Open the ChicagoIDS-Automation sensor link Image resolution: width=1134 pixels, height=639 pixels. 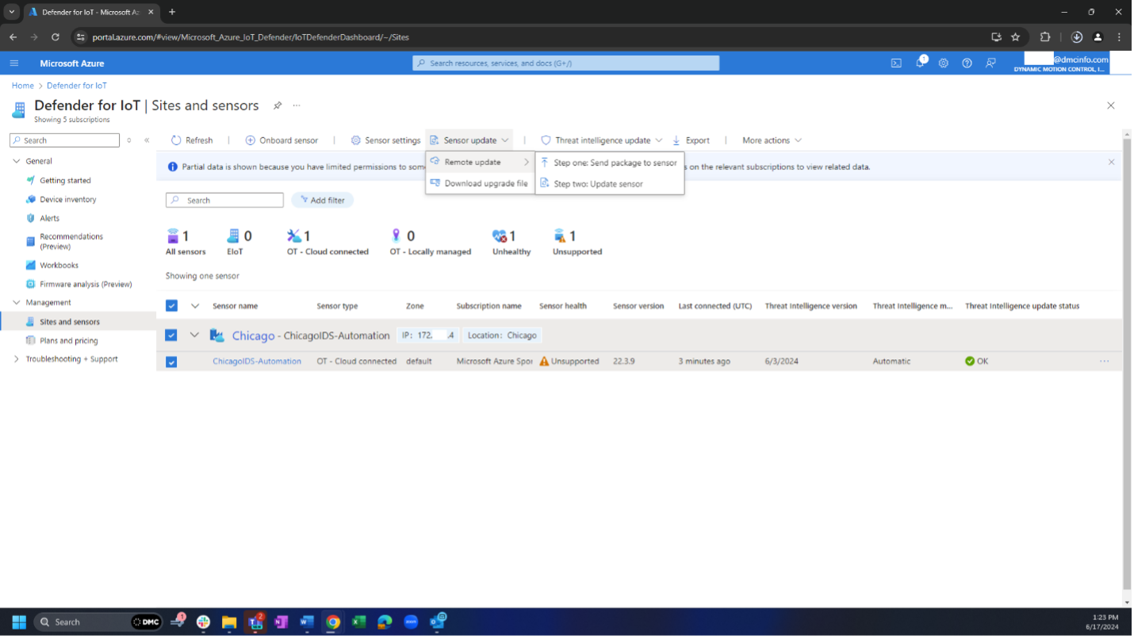[257, 362]
